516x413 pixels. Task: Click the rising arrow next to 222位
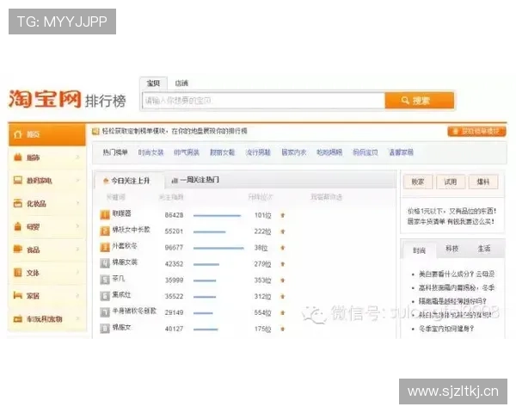(282, 231)
